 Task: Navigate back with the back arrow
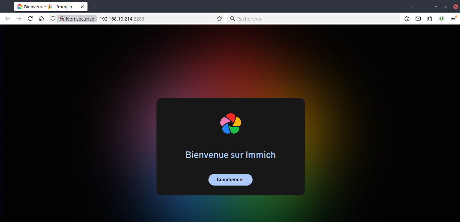click(8, 19)
